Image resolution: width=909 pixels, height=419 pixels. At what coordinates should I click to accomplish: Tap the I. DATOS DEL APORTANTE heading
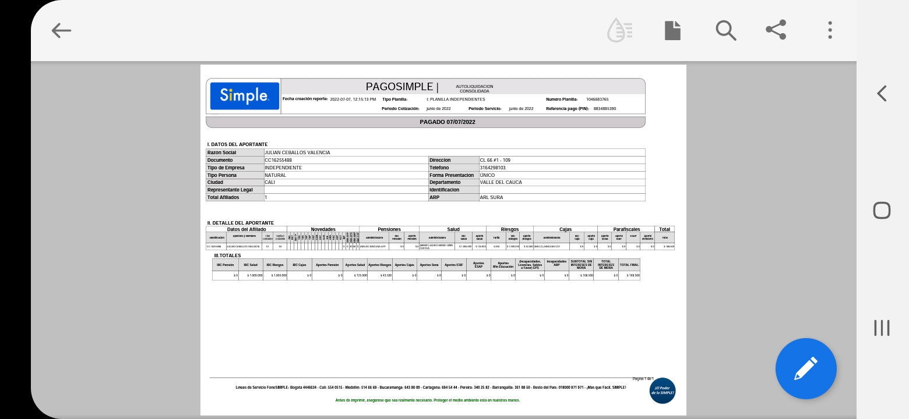point(237,144)
